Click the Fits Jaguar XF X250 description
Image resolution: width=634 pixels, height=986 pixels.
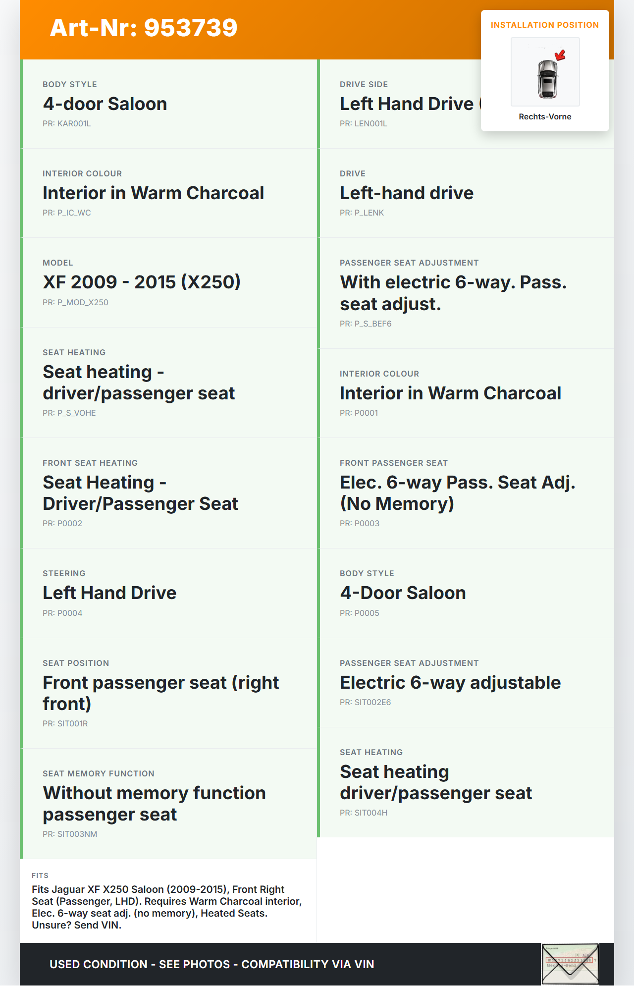[x=167, y=907]
